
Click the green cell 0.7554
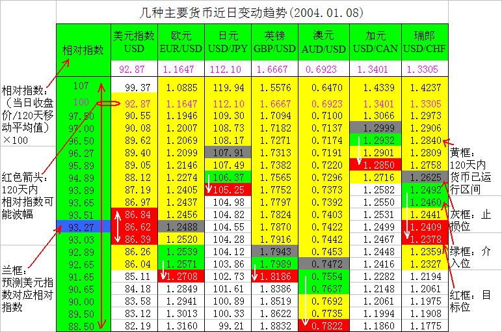pyautogui.click(x=324, y=276)
